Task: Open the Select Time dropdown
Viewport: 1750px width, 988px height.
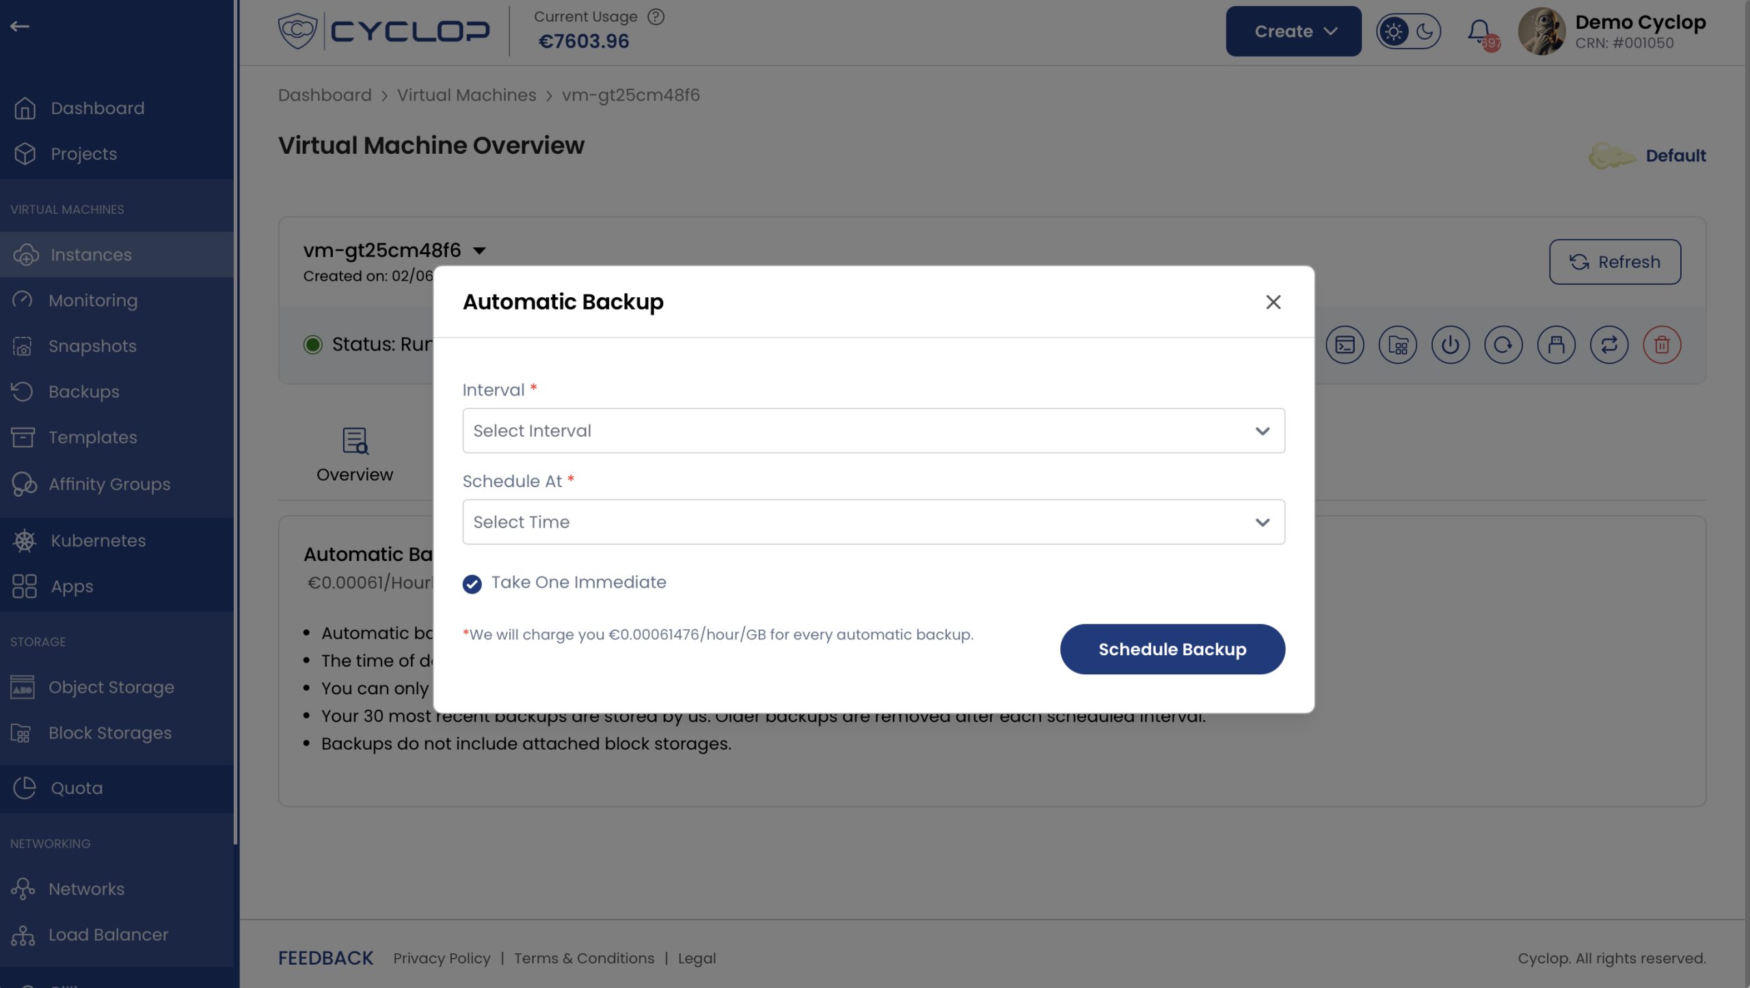Action: 873,522
